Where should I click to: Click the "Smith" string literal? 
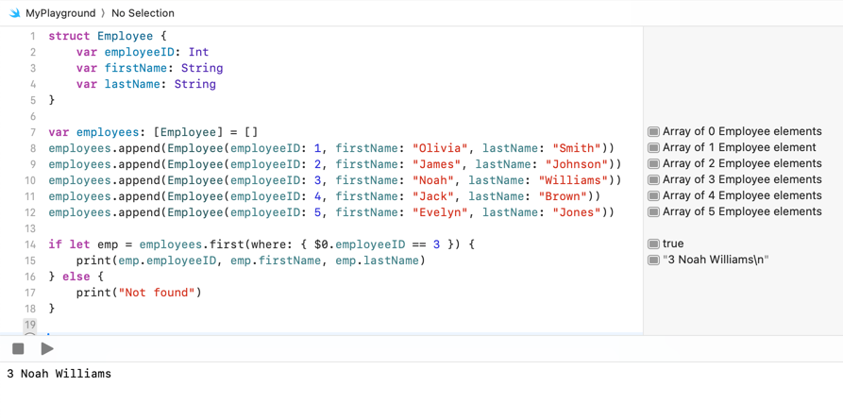(578, 148)
